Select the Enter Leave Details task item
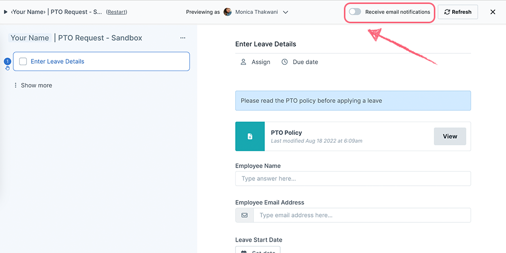Screen dimensions: 506x253 pyautogui.click(x=101, y=61)
